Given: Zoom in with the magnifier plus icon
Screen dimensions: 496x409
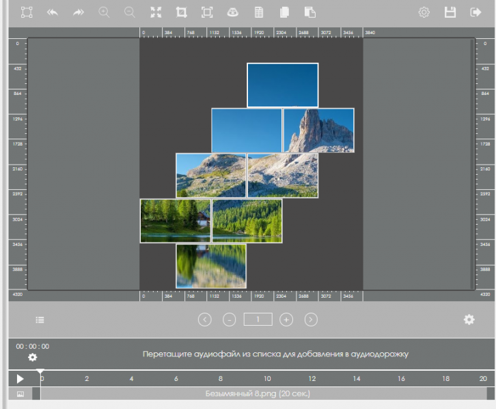Looking at the screenshot, I should coord(104,12).
